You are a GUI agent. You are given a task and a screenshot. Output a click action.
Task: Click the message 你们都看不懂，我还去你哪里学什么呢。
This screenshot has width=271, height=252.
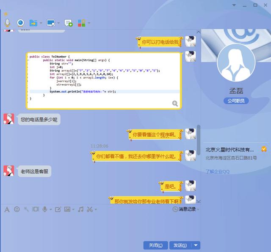(x=136, y=157)
